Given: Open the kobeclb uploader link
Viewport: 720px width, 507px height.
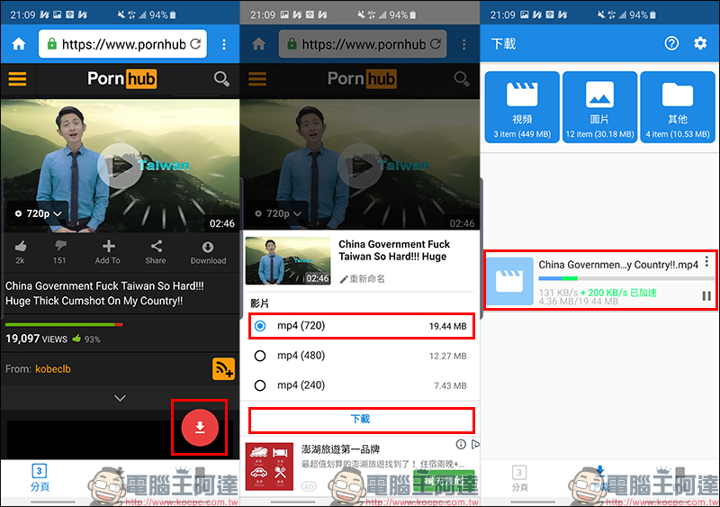Looking at the screenshot, I should [x=53, y=369].
